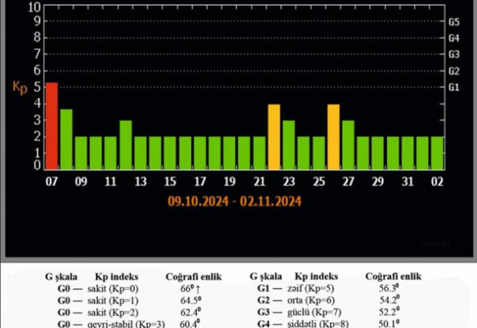477x328 pixels.
Task: Select the yellow bar at day 26
Action: coord(333,137)
